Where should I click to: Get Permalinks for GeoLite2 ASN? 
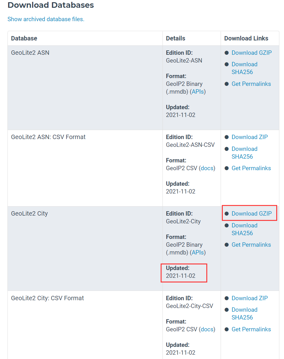251,84
